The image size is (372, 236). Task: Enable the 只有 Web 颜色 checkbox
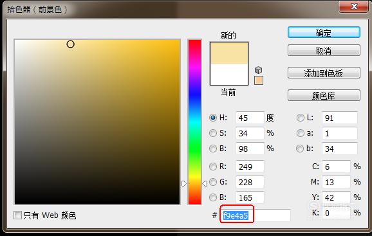coord(17,215)
